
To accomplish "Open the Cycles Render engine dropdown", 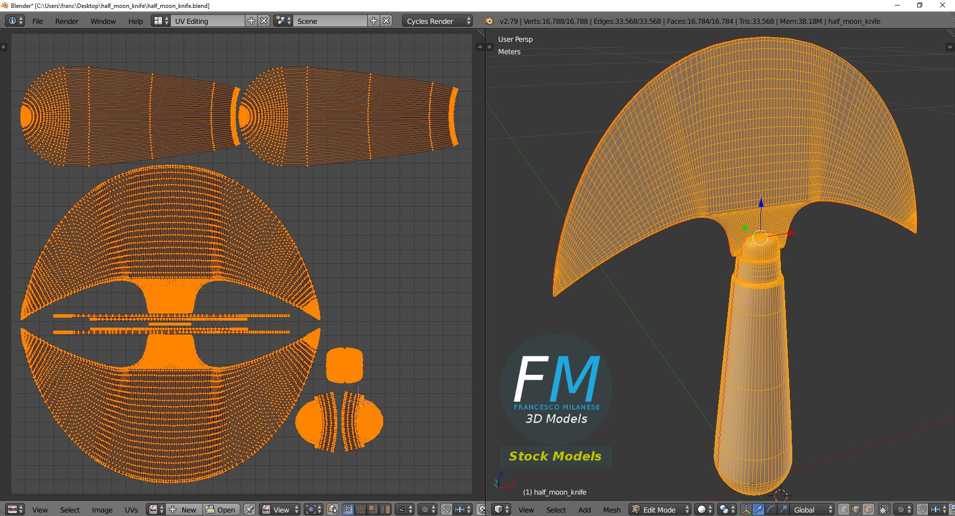I will (x=437, y=21).
